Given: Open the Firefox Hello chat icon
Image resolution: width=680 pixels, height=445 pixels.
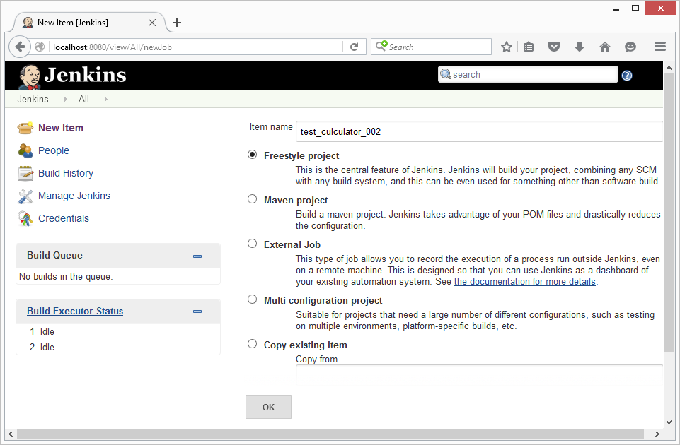Looking at the screenshot, I should point(630,47).
